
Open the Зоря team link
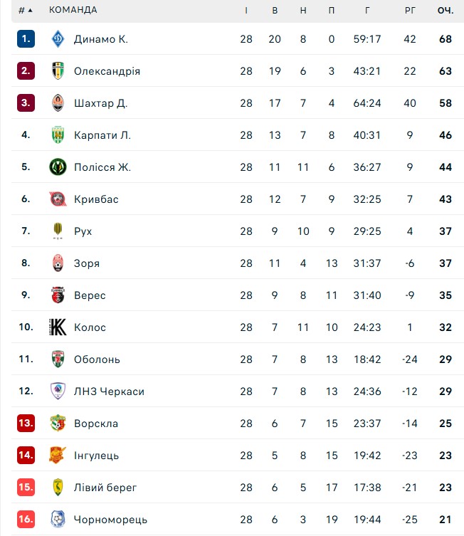[87, 263]
